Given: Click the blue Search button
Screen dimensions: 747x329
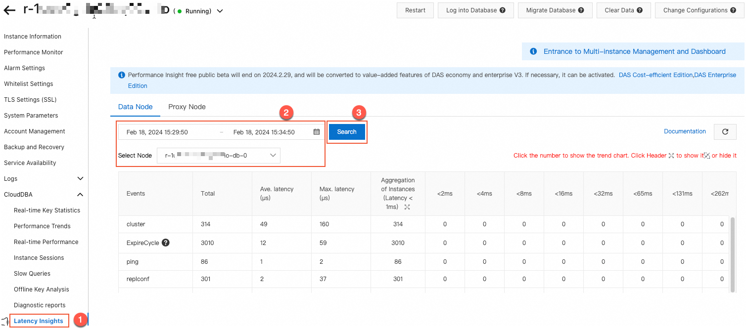Looking at the screenshot, I should pyautogui.click(x=347, y=132).
